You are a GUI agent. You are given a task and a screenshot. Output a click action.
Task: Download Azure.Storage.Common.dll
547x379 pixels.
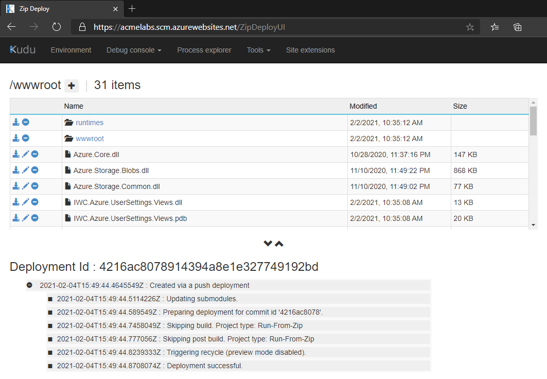tap(16, 186)
